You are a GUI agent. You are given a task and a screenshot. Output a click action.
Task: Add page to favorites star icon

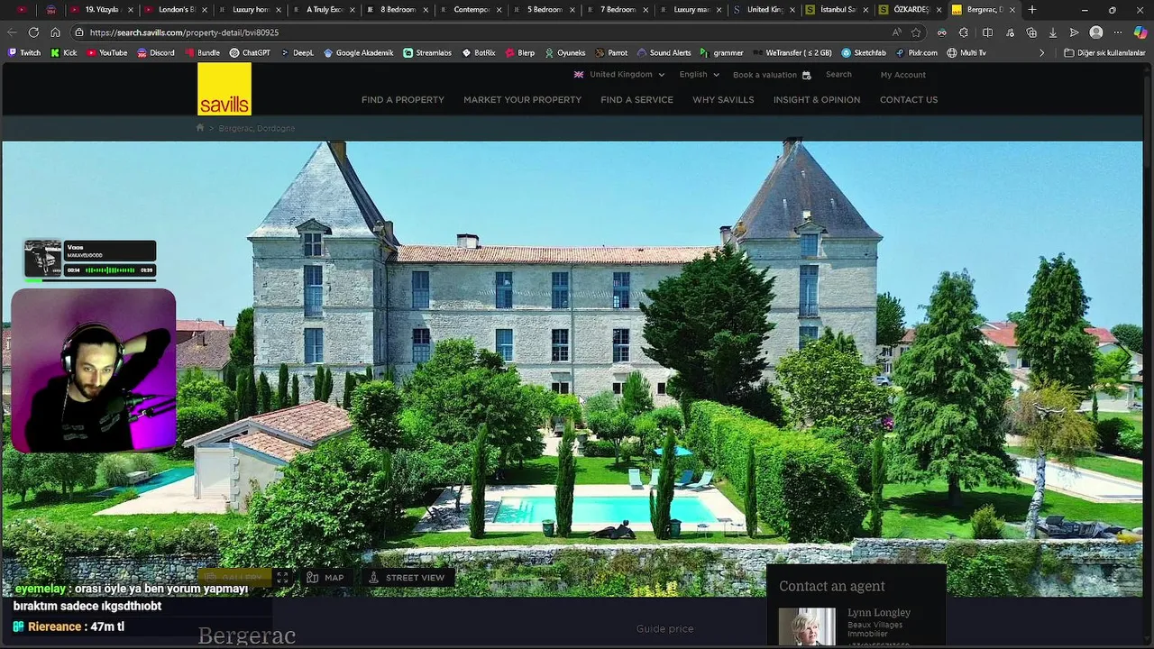click(916, 32)
